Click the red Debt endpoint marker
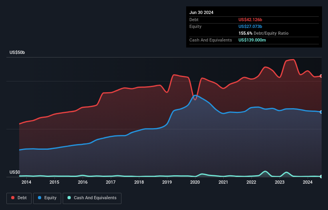Screen dimensions: 328x210 (321, 76)
